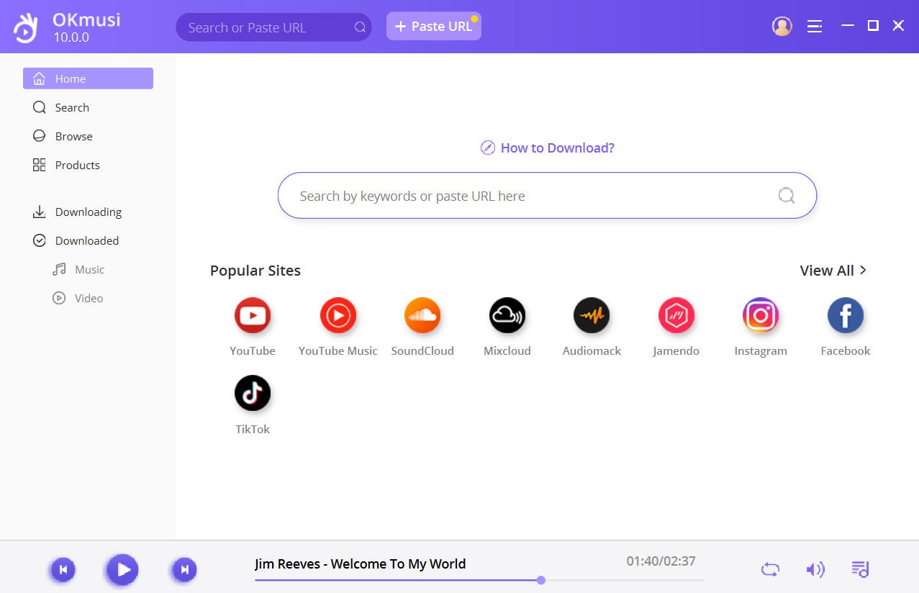Click the YouTube Music label text

(338, 351)
